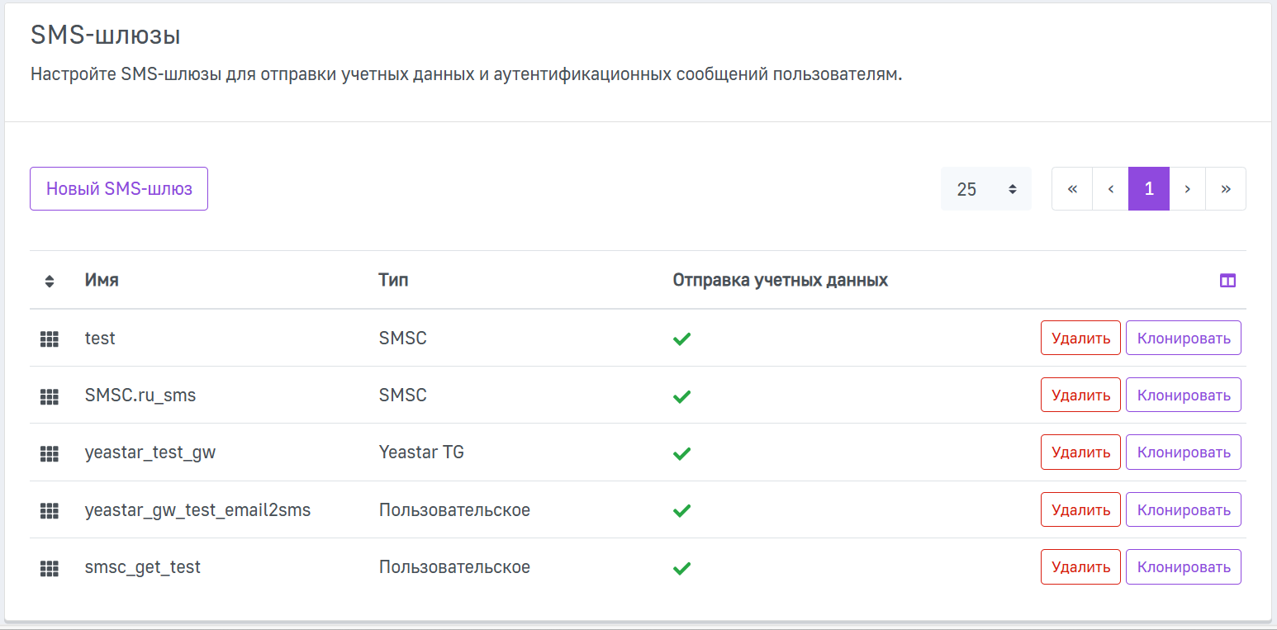The height and width of the screenshot is (630, 1277).
Task: Click the sort arrows icon in table header
Action: (x=50, y=281)
